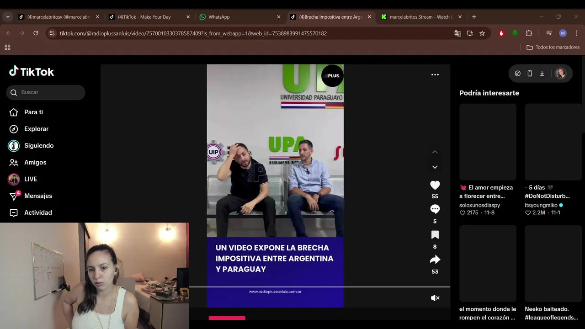Go to previous video with up chevron
This screenshot has width=585, height=329.
point(435,152)
